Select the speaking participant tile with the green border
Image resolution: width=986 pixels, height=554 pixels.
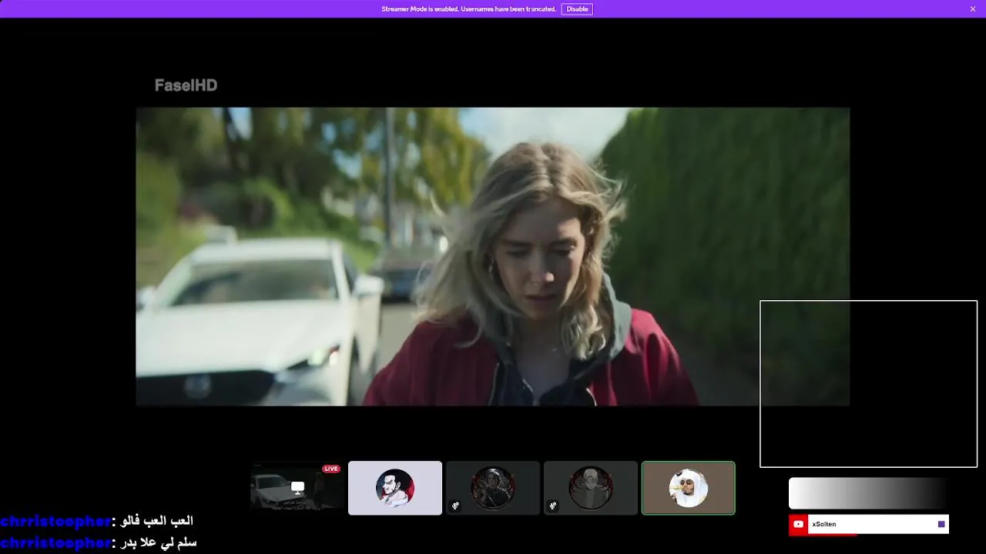click(689, 488)
